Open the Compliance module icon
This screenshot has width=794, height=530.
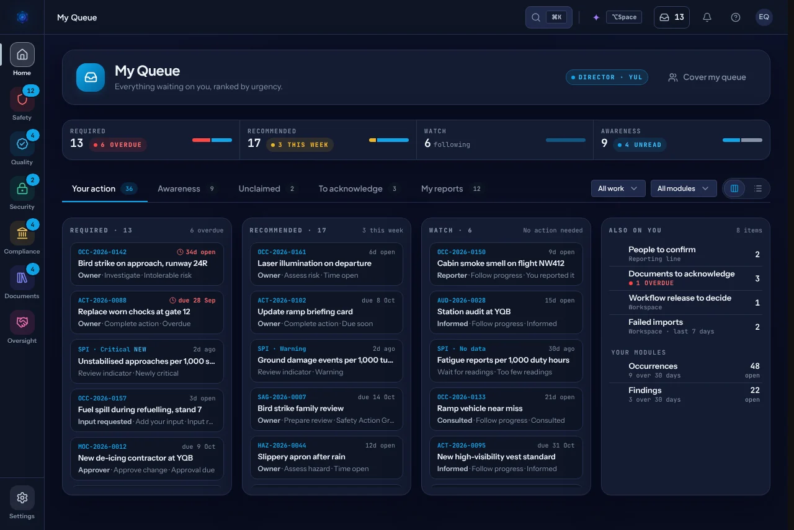pyautogui.click(x=22, y=233)
